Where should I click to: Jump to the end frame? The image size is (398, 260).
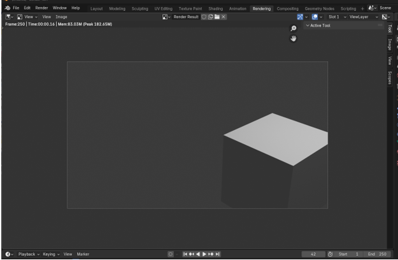218,254
